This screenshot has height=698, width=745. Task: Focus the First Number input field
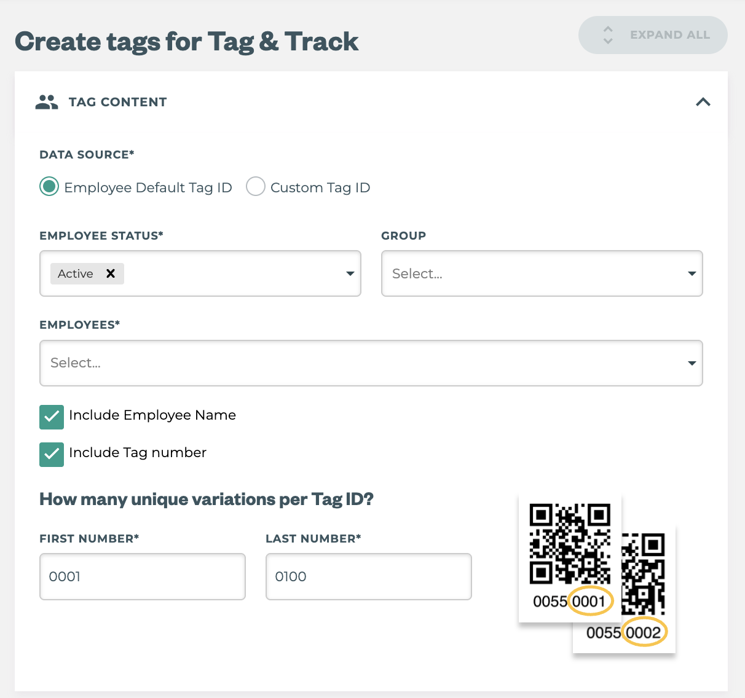click(x=143, y=576)
